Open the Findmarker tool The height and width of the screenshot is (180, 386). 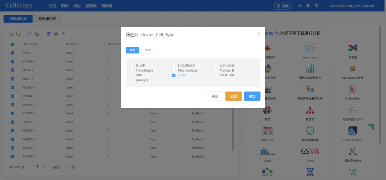(353, 89)
